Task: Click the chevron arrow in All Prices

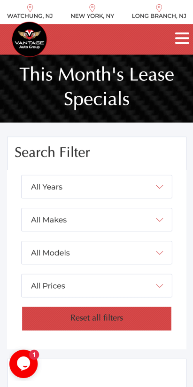Action: [x=160, y=285]
